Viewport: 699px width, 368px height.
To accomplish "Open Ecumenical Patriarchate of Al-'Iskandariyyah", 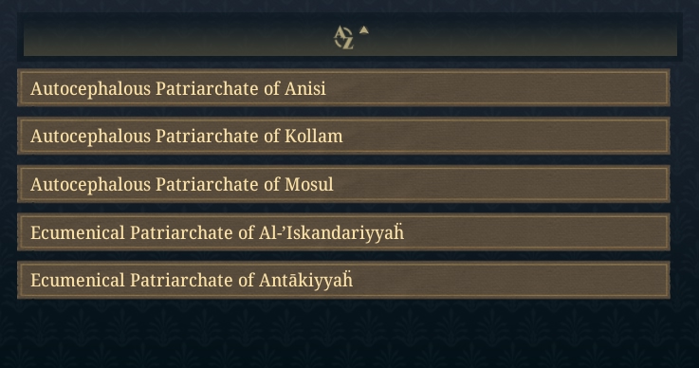I will 343,232.
